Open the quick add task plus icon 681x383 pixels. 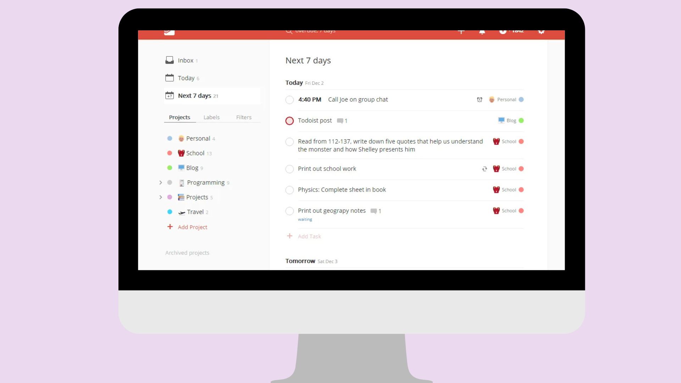tap(461, 32)
